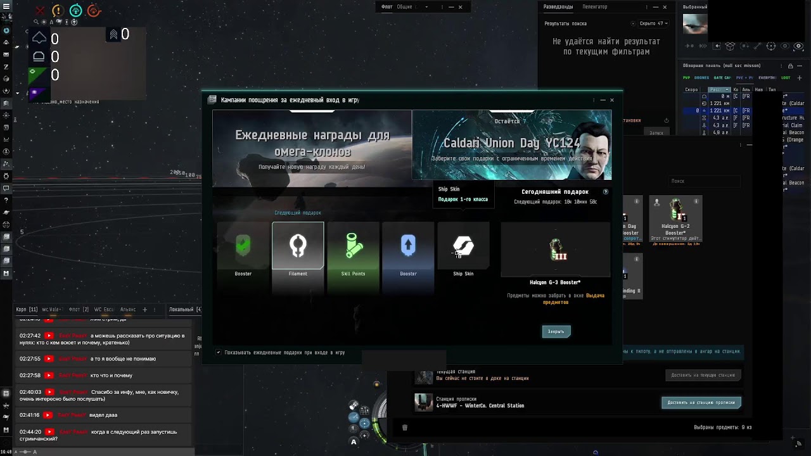
Task: Click Доставить на станцию прописки button
Action: pos(701,403)
